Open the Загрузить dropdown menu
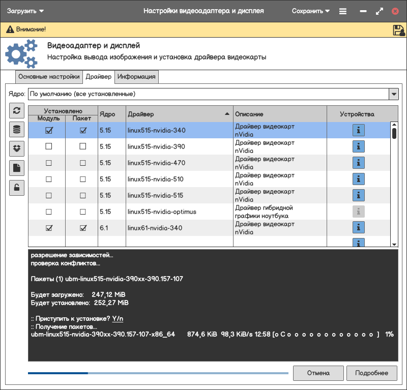This screenshot has height=390, width=407. coord(25,11)
